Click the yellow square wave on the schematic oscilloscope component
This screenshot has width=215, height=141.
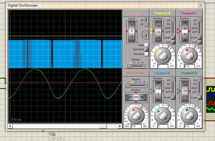(210, 90)
